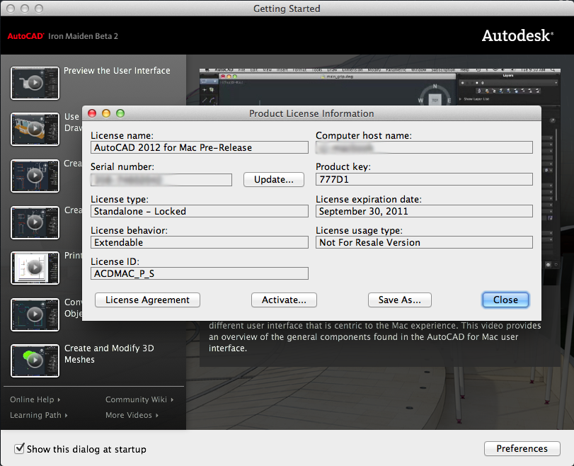Click the License type field

pyautogui.click(x=200, y=211)
